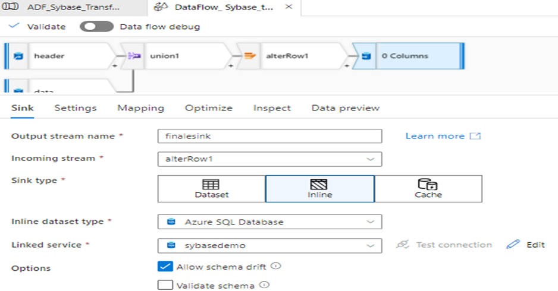Switch to ADF_Sybase_Transf pipeline tab

pyautogui.click(x=73, y=7)
